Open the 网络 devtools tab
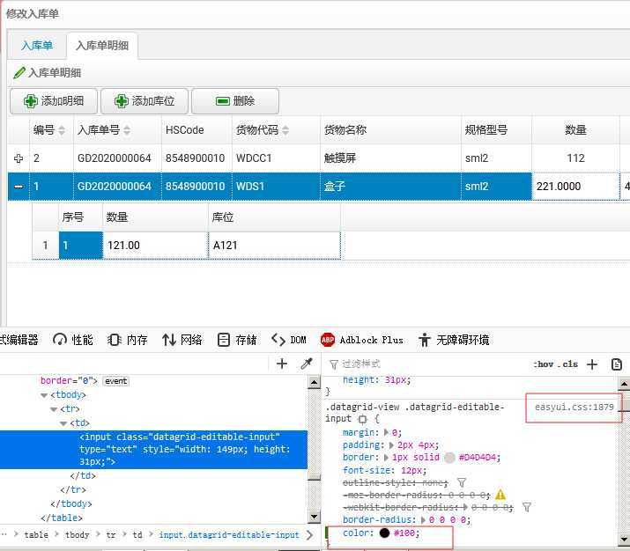Image resolution: width=630 pixels, height=551 pixels. coord(182,340)
